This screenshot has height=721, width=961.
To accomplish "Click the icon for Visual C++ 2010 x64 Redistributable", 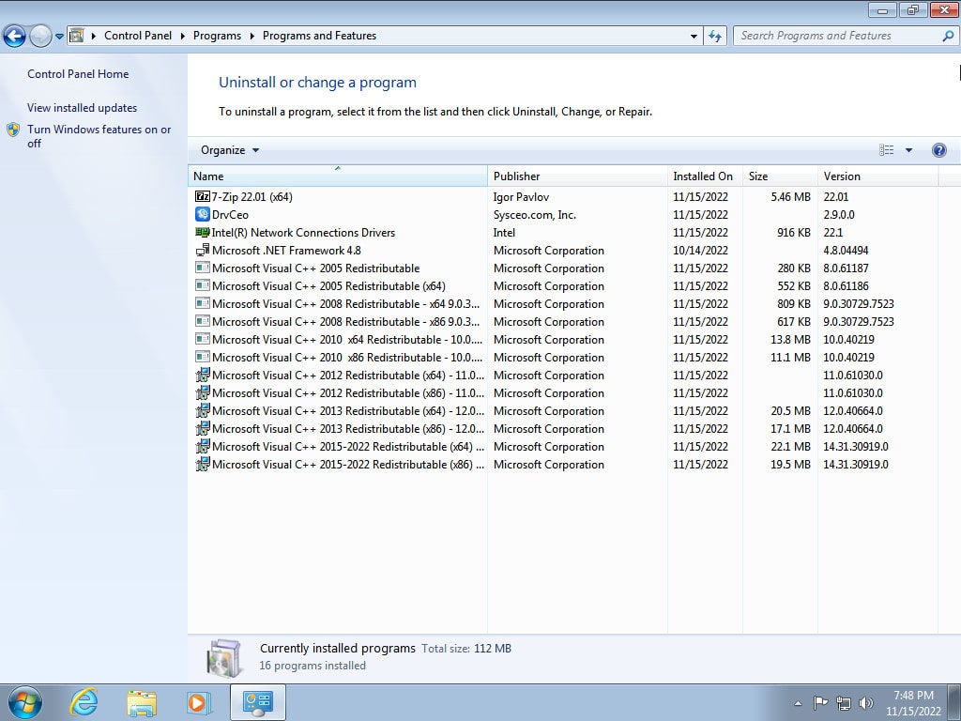I will (203, 339).
